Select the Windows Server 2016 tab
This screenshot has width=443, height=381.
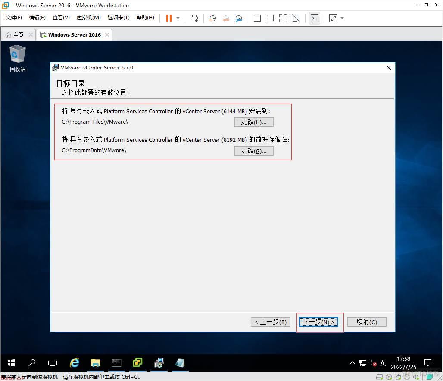(x=74, y=35)
